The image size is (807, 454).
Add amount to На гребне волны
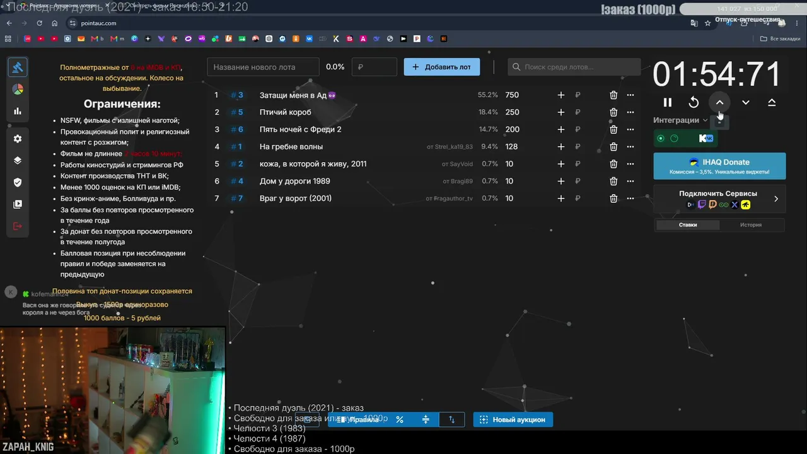point(561,147)
